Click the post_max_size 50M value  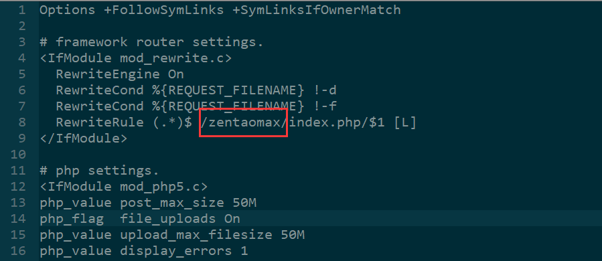(x=188, y=203)
